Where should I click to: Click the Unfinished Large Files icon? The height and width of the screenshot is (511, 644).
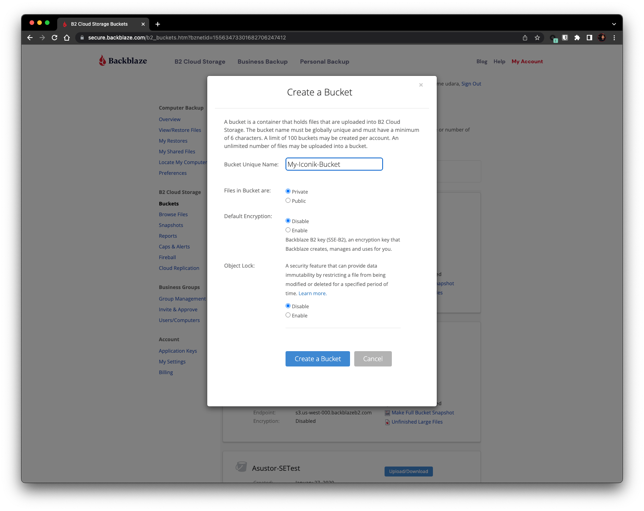pyautogui.click(x=387, y=422)
